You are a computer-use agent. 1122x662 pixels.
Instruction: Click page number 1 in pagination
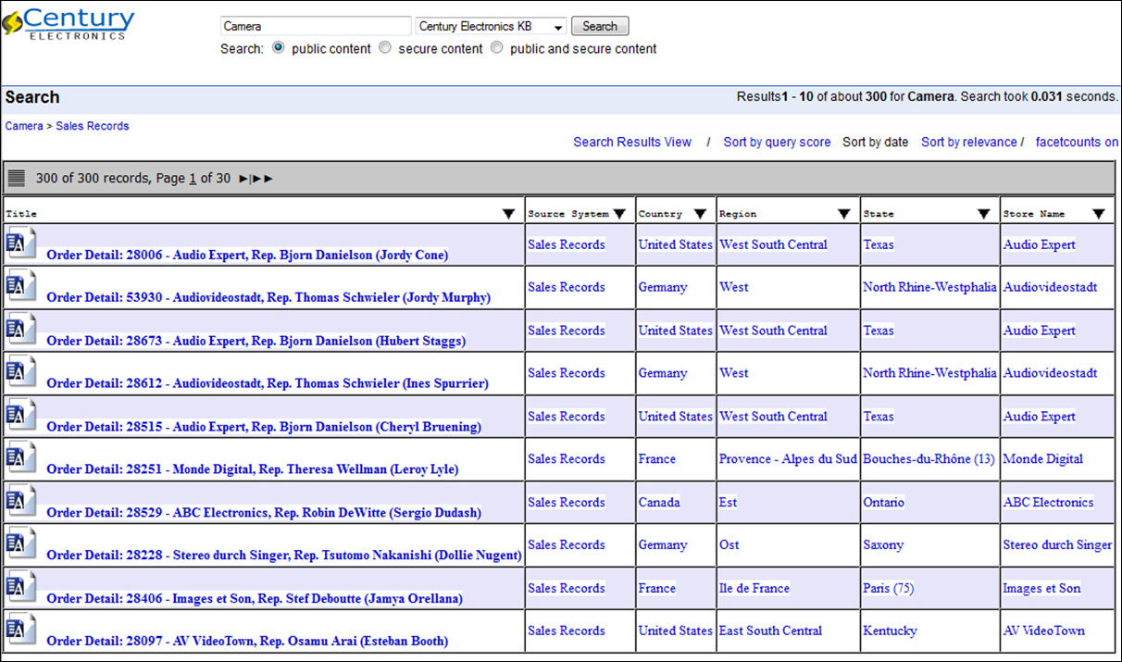(193, 179)
